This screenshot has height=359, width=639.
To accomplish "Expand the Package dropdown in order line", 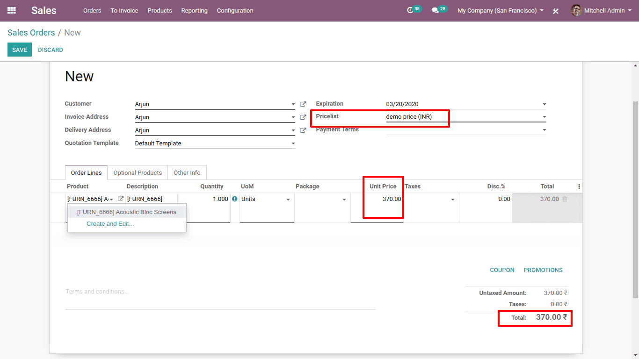I will (x=344, y=200).
